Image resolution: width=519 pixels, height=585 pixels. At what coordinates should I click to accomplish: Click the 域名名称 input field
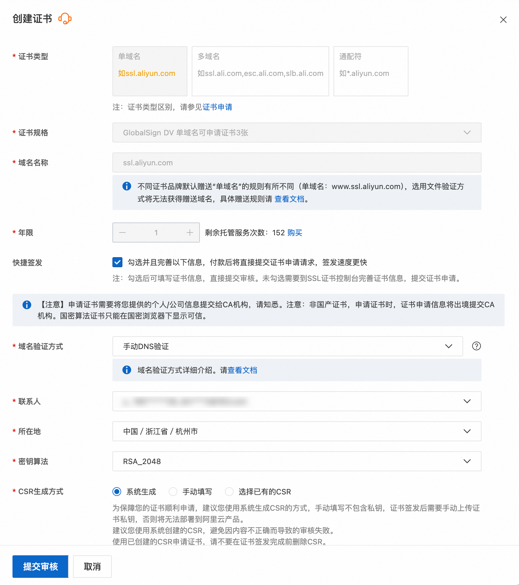pyautogui.click(x=297, y=162)
